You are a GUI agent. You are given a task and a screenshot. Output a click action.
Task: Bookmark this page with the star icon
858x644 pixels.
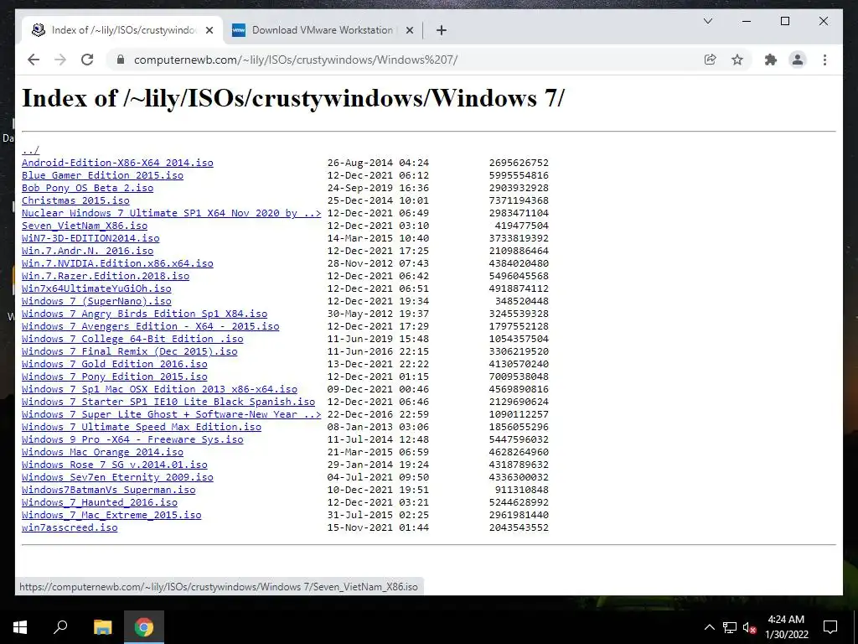point(737,60)
